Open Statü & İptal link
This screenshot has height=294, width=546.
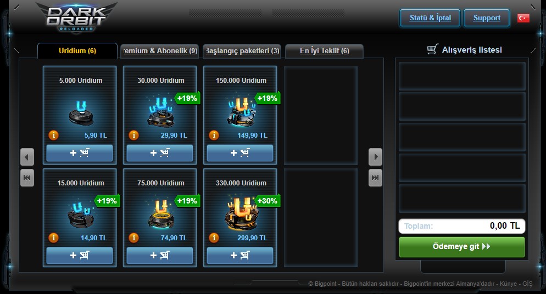(x=430, y=18)
